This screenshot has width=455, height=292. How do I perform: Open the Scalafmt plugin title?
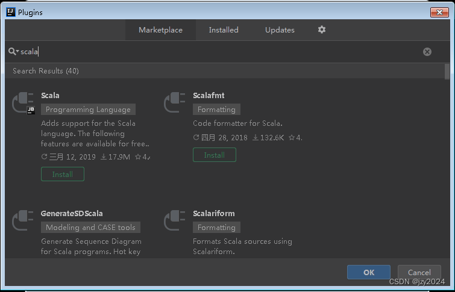point(209,95)
